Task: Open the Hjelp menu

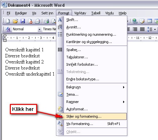Action: click(x=122, y=13)
